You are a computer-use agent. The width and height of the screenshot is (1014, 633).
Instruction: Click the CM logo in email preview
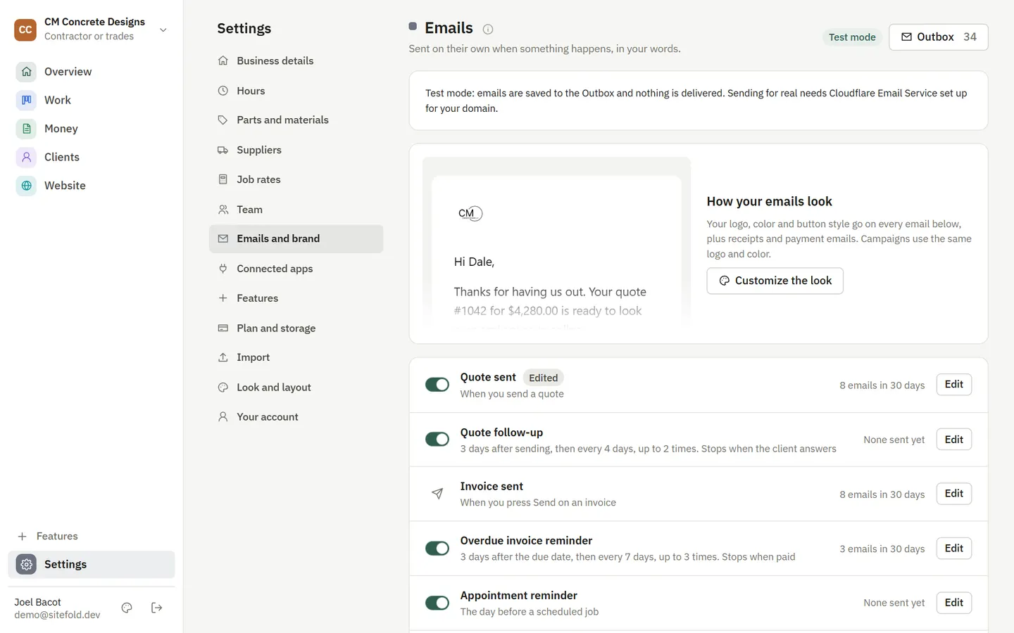point(470,213)
